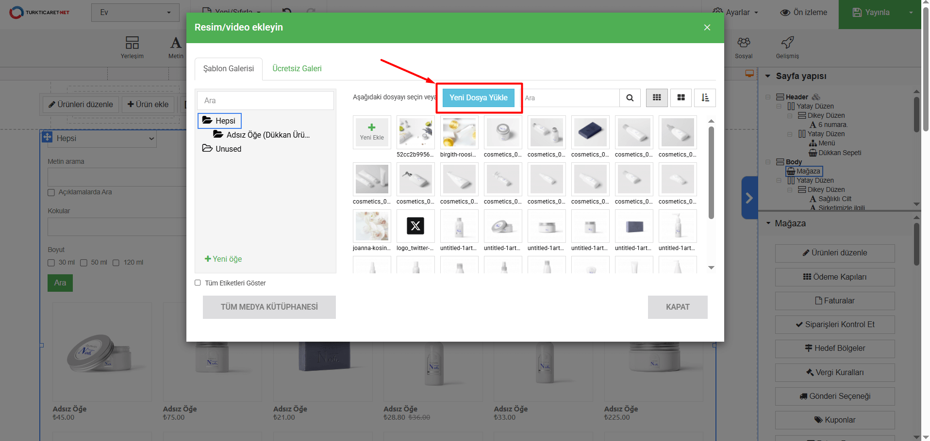Screen dimensions: 930x441
Task: Open the Ayarlar dropdown menu
Action: pyautogui.click(x=735, y=13)
